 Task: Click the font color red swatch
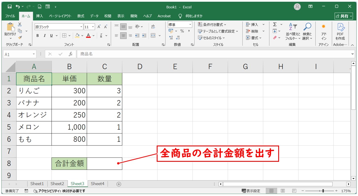(88, 36)
